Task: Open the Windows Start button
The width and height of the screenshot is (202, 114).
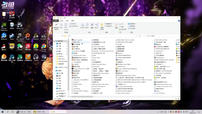Action: point(3,112)
